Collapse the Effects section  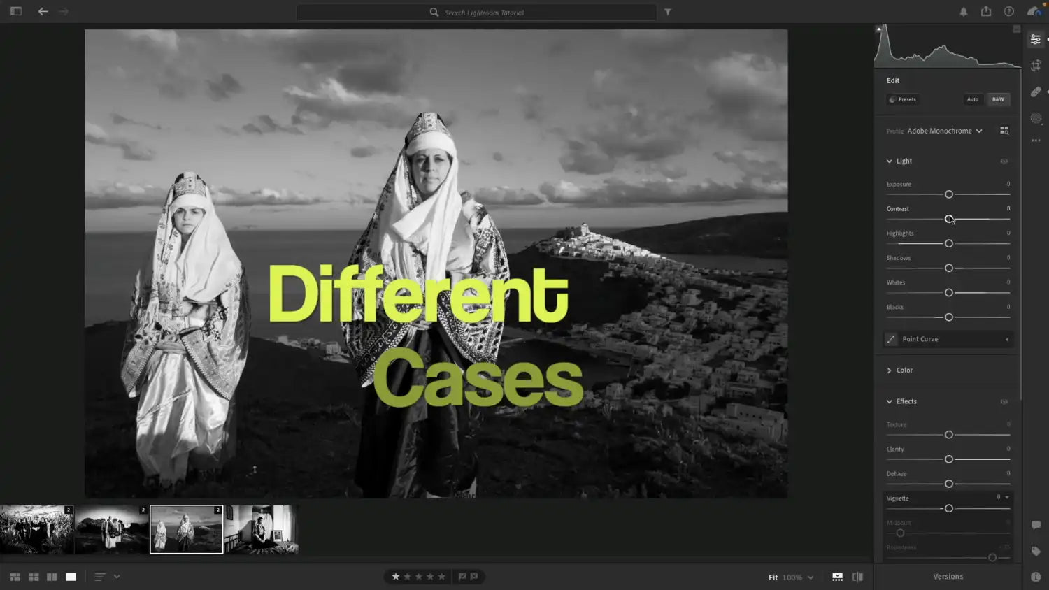(888, 401)
